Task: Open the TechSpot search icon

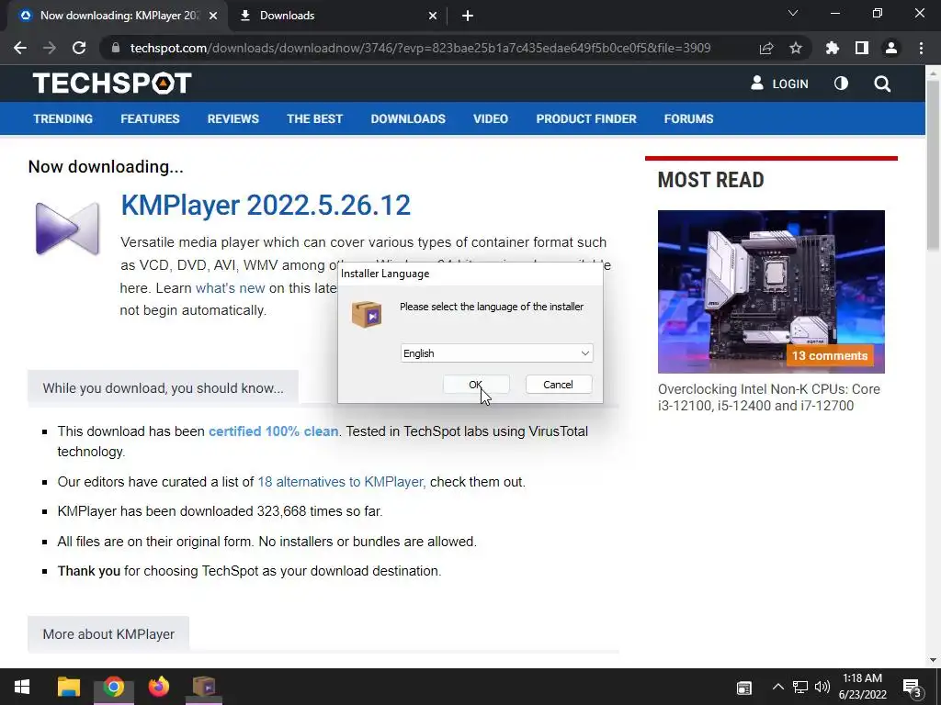Action: 882,84
